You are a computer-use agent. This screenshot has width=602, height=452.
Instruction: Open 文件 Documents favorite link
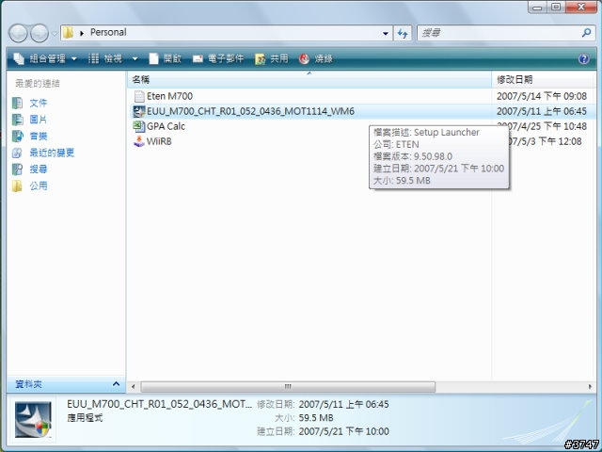tap(39, 103)
